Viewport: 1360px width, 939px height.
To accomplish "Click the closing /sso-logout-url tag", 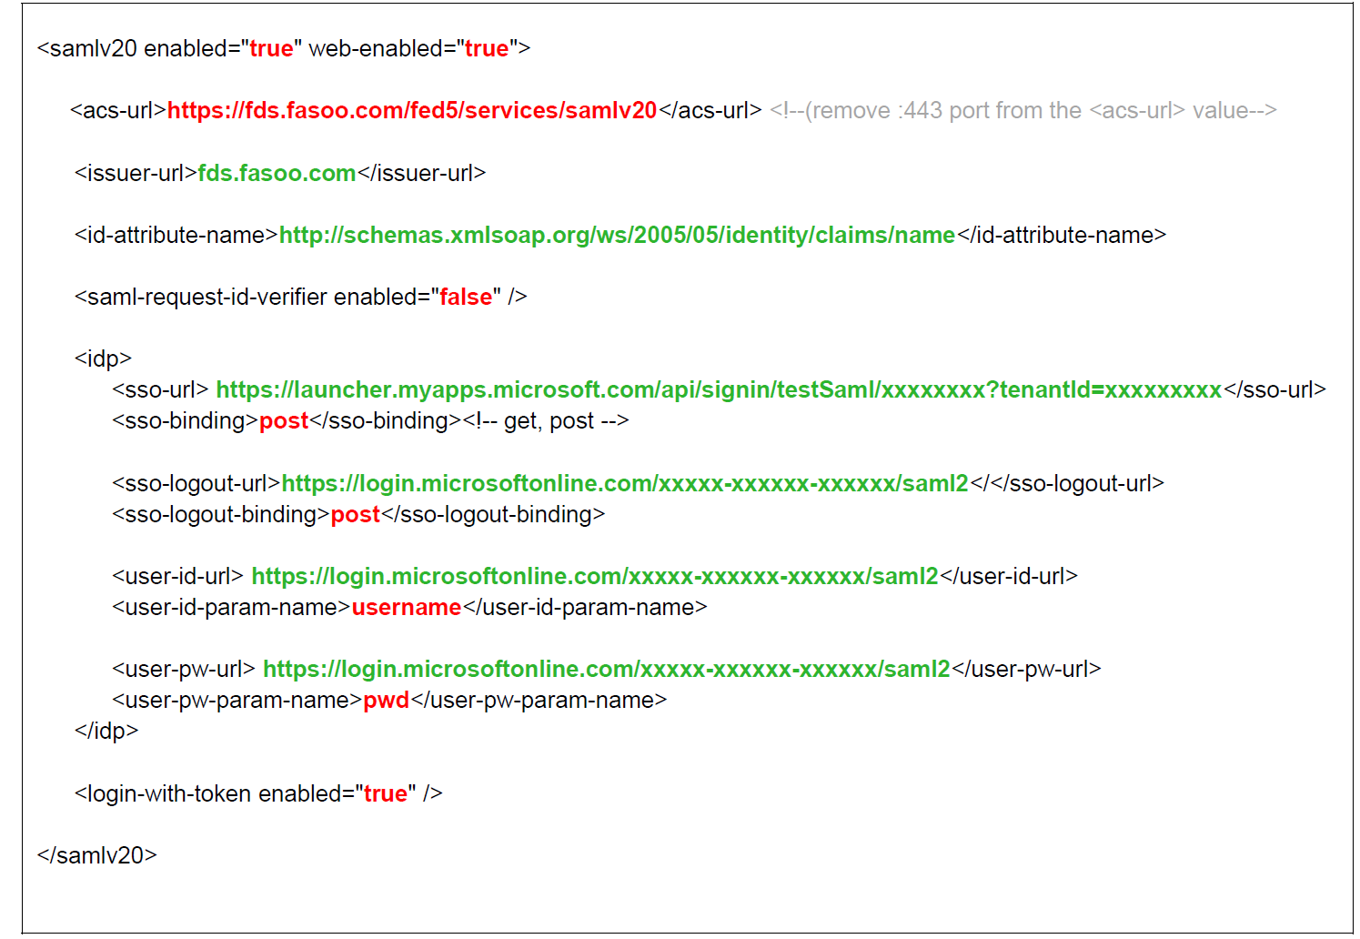I will pyautogui.click(x=1077, y=484).
